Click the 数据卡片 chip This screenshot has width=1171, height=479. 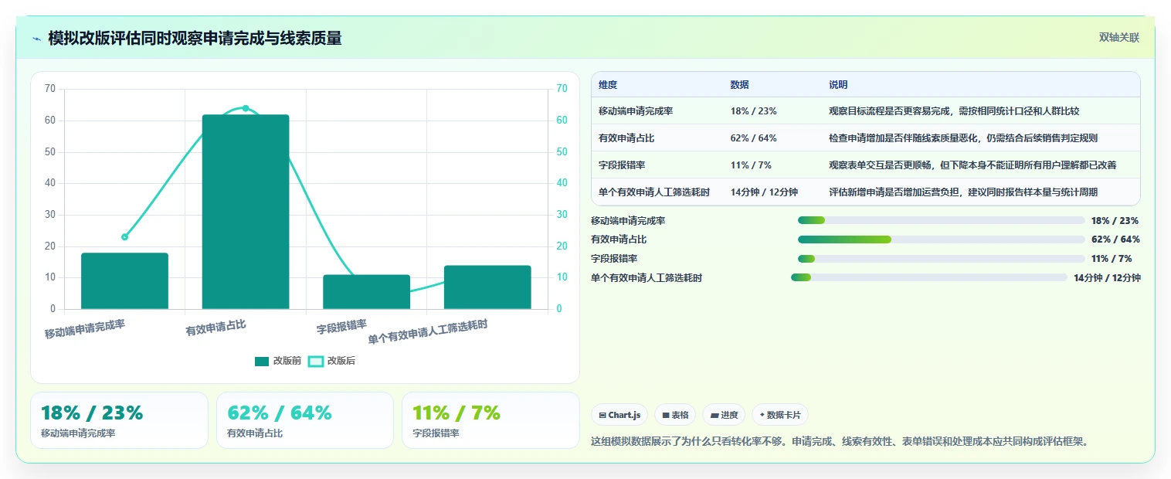pyautogui.click(x=780, y=415)
